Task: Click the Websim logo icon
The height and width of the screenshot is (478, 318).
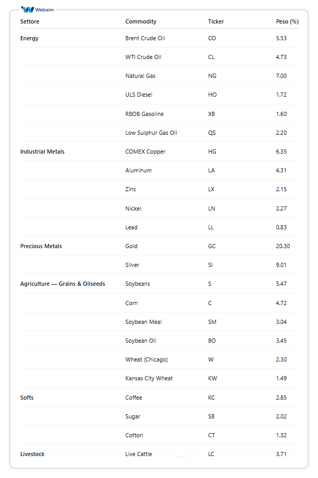Action: [x=28, y=9]
